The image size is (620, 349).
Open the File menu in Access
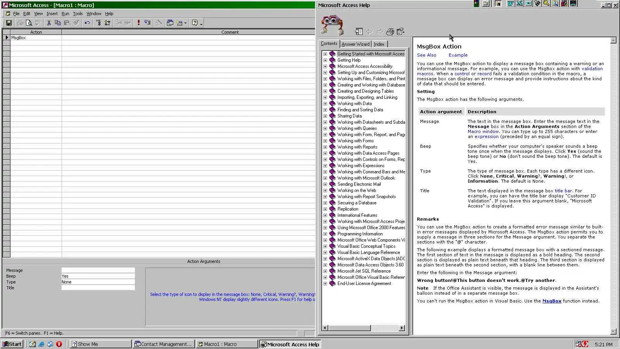[x=16, y=14]
